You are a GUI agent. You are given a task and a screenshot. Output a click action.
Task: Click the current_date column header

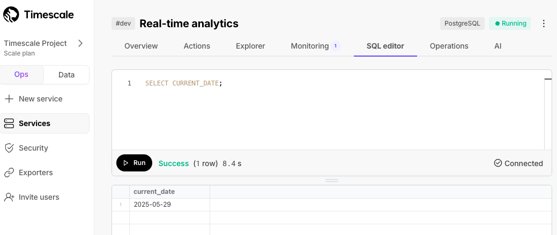pos(170,192)
